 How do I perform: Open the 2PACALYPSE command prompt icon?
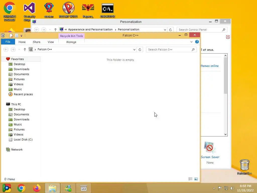pyautogui.click(x=107, y=10)
